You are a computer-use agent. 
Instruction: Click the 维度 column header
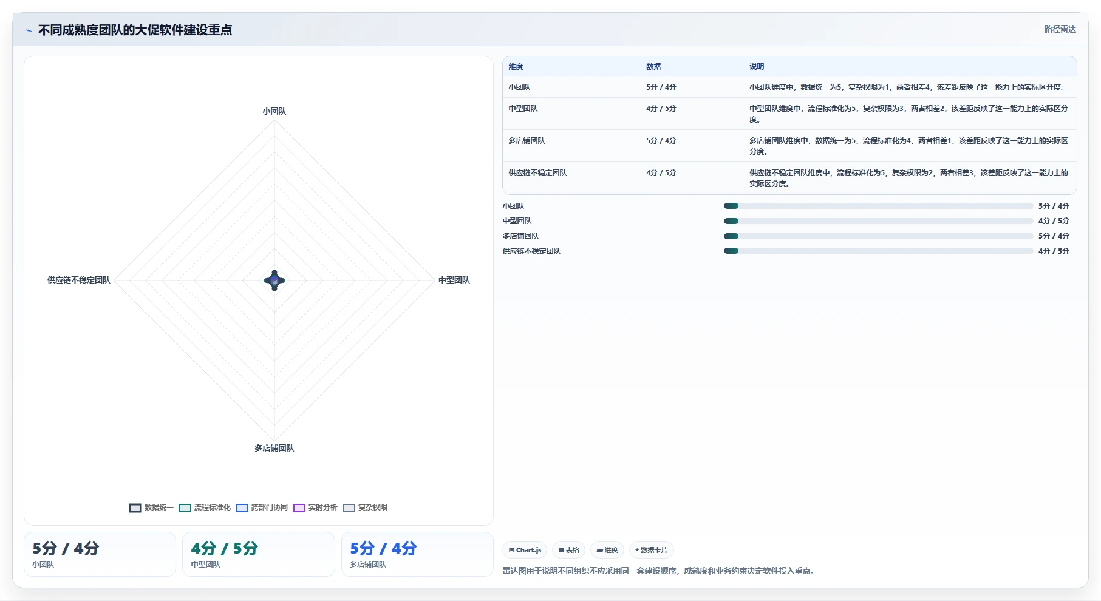tap(516, 67)
